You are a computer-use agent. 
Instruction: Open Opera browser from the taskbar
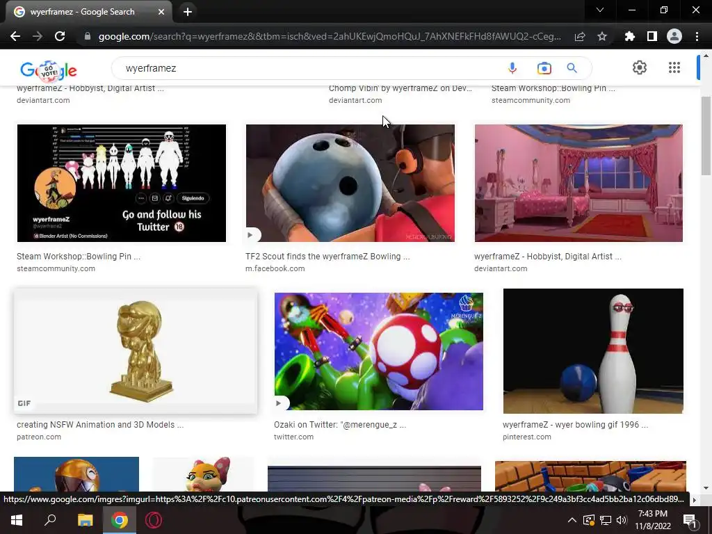tap(154, 520)
